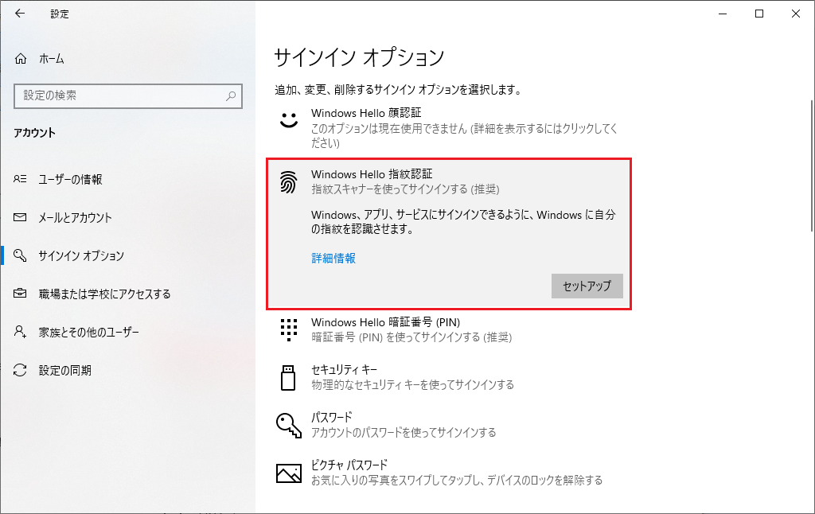Screen dimensions: 815x514
Task: Go to 家族とその他のユーザー
Action: point(88,333)
